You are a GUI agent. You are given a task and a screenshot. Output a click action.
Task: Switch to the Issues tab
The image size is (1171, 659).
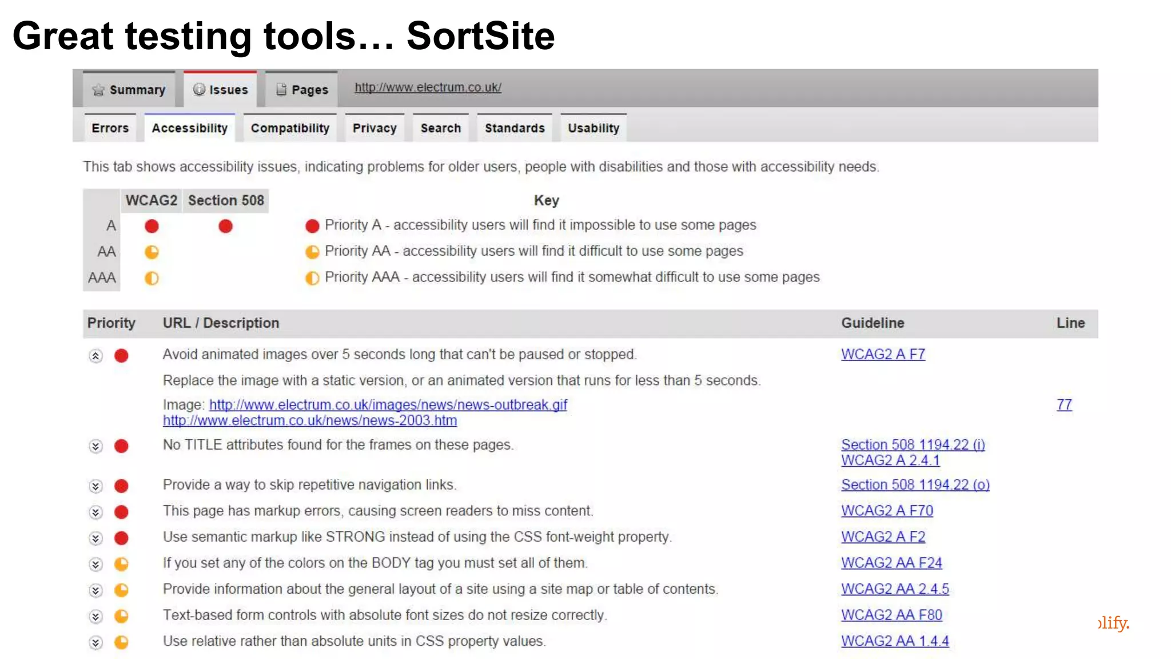(220, 89)
